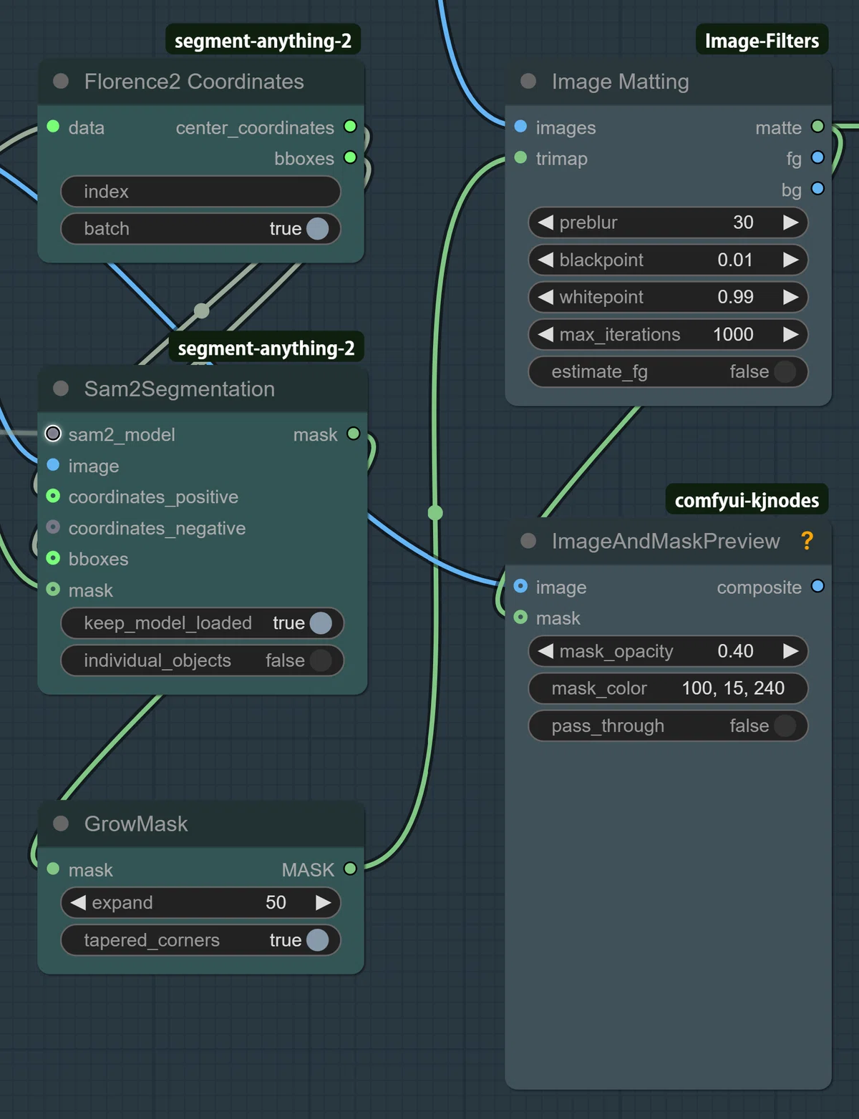Click the matte output socket
This screenshot has width=859, height=1119.
coord(817,127)
